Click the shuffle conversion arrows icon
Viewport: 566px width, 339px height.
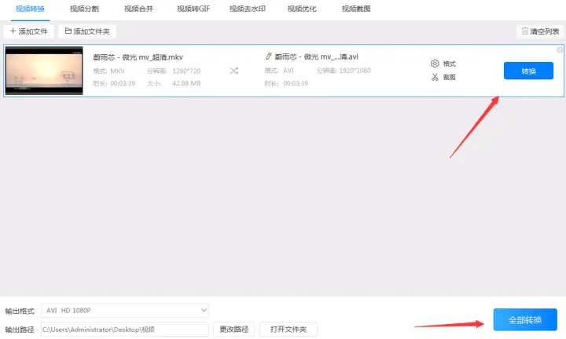pos(234,71)
